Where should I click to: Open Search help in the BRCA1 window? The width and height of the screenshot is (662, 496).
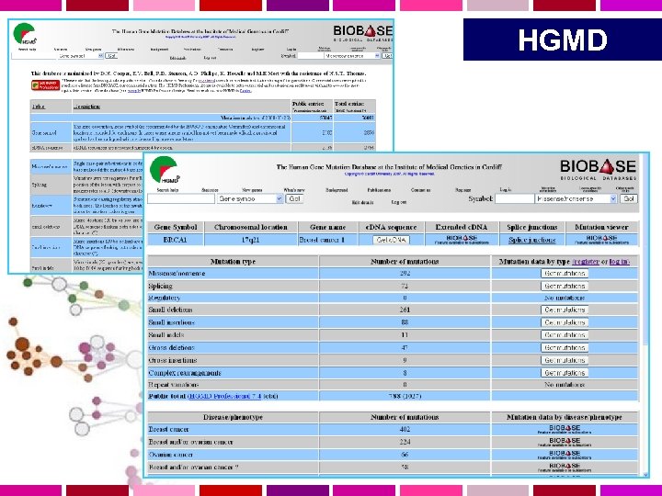[167, 190]
